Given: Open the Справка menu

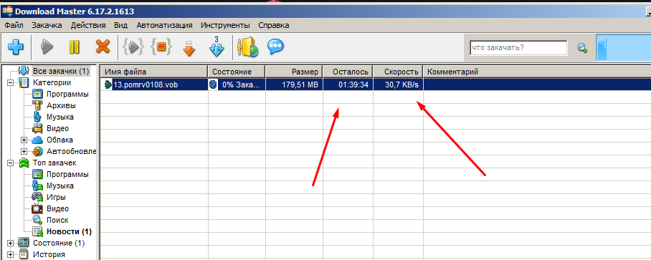Looking at the screenshot, I should pos(274,25).
